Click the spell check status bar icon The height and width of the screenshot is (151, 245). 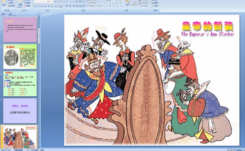[x=28, y=150]
